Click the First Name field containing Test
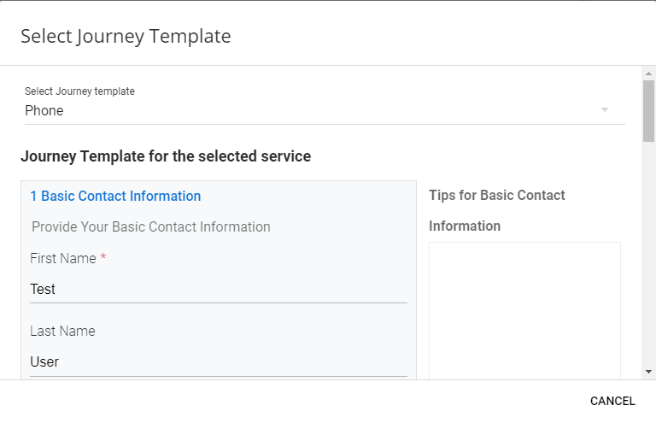This screenshot has height=423, width=656. click(x=219, y=289)
